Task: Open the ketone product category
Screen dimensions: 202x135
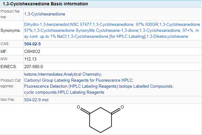Action: click(x=30, y=74)
